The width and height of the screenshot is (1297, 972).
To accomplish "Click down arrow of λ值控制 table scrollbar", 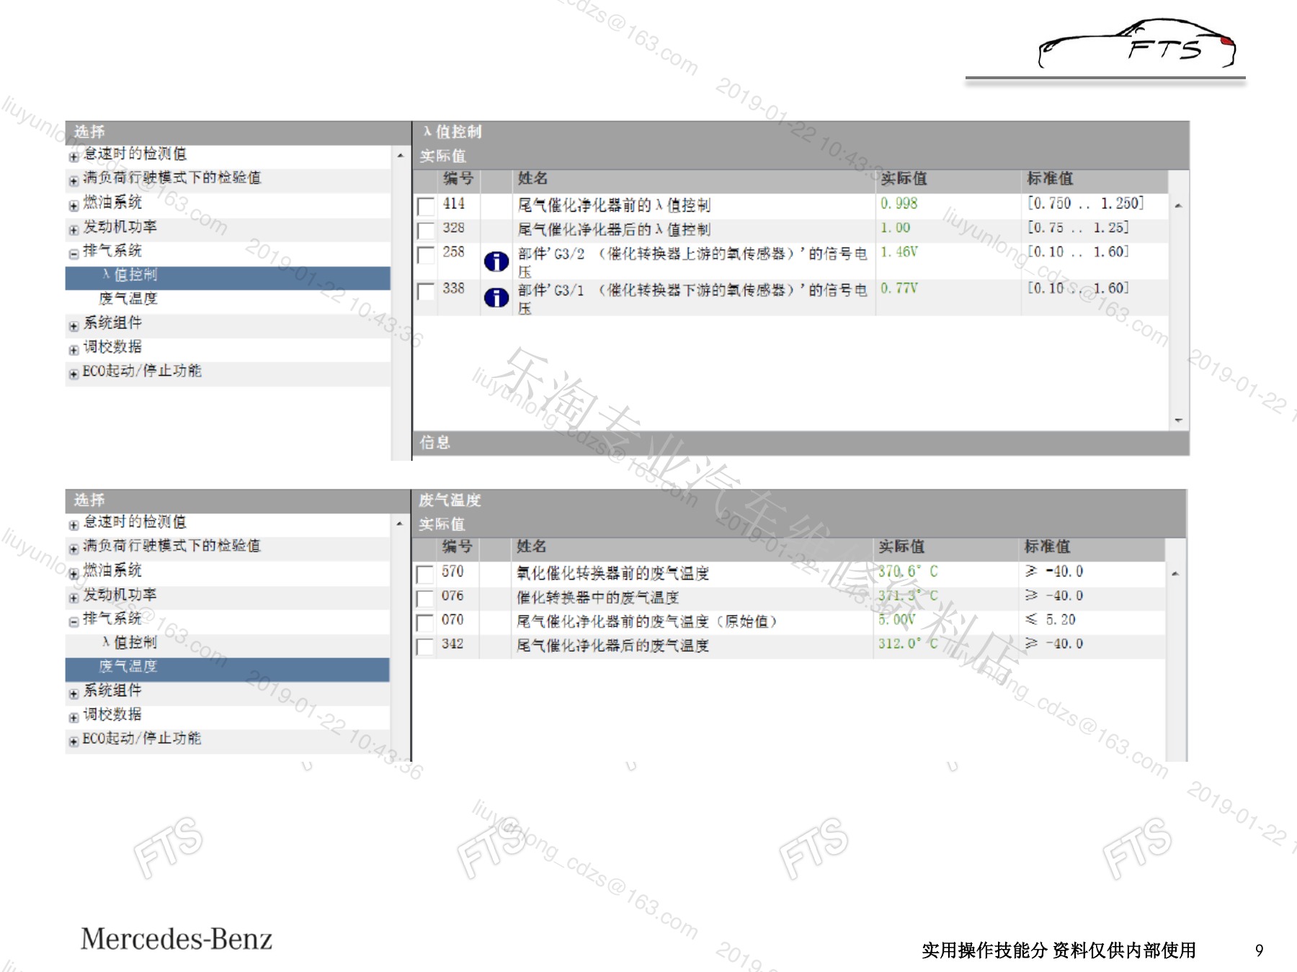I will pyautogui.click(x=1178, y=420).
